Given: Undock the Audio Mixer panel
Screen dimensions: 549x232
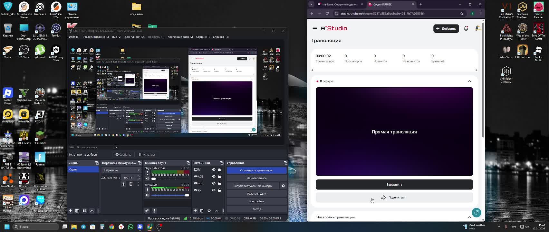Looking at the screenshot, I should [188, 163].
